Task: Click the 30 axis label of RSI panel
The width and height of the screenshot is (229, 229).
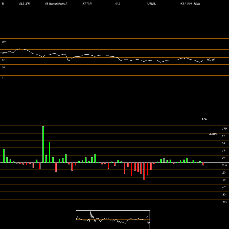Action: pyautogui.click(x=3, y=67)
